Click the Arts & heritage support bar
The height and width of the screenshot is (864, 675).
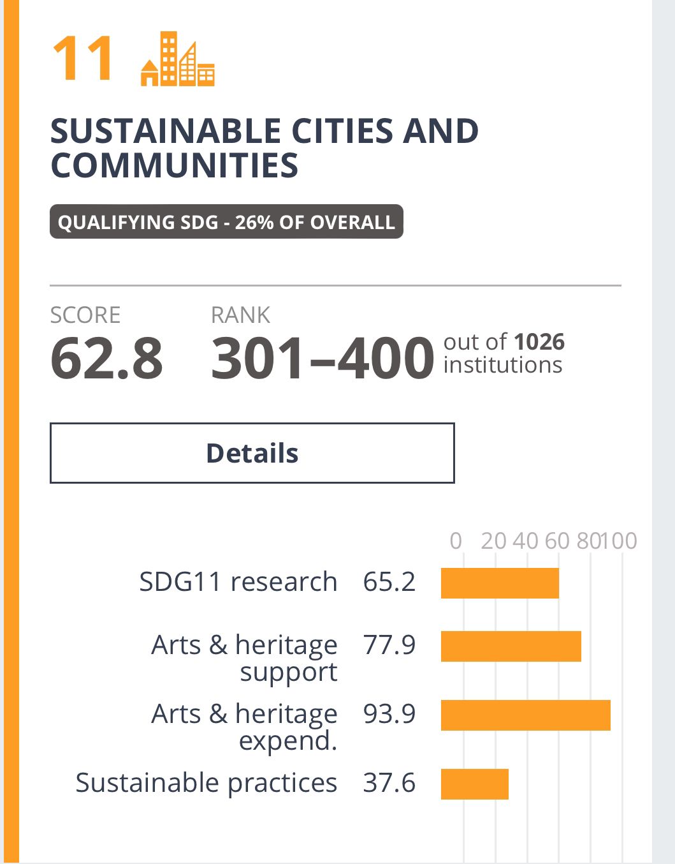[511, 646]
